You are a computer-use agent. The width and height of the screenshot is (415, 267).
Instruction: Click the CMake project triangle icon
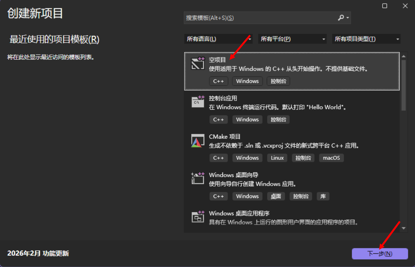point(198,141)
